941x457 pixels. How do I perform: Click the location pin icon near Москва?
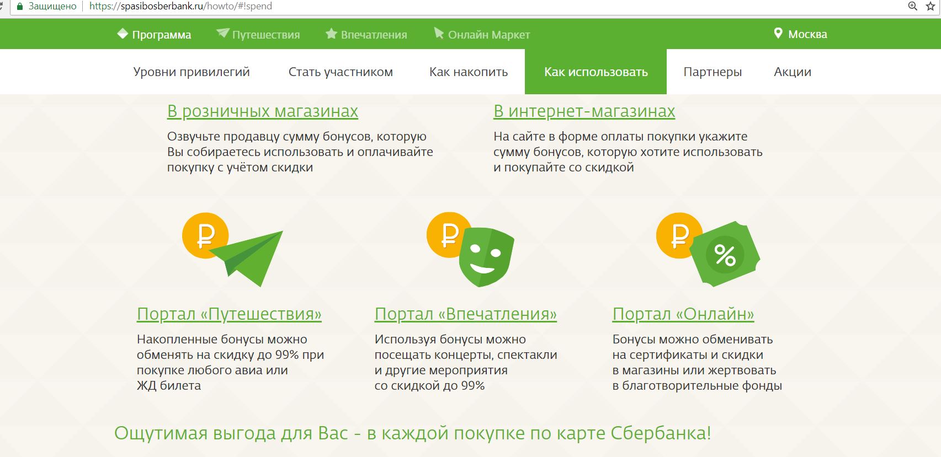778,34
